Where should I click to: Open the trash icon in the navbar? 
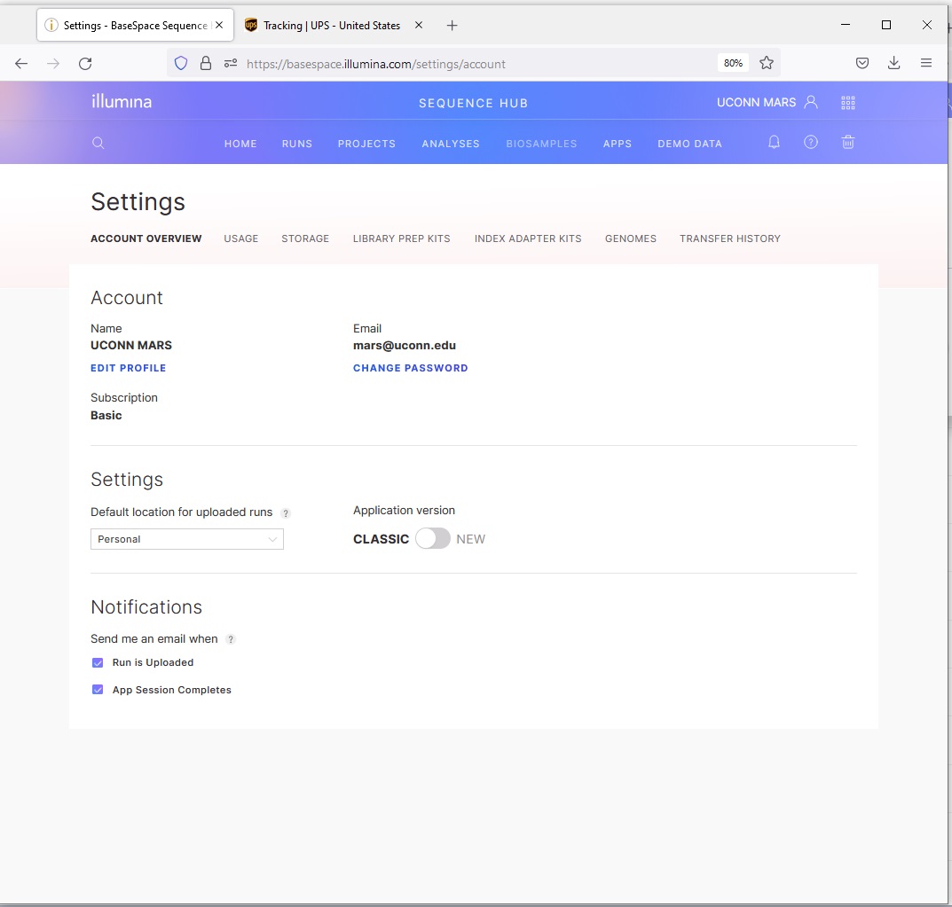(847, 142)
